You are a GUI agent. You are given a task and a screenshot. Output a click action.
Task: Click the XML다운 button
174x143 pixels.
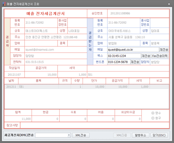[x=122, y=135]
